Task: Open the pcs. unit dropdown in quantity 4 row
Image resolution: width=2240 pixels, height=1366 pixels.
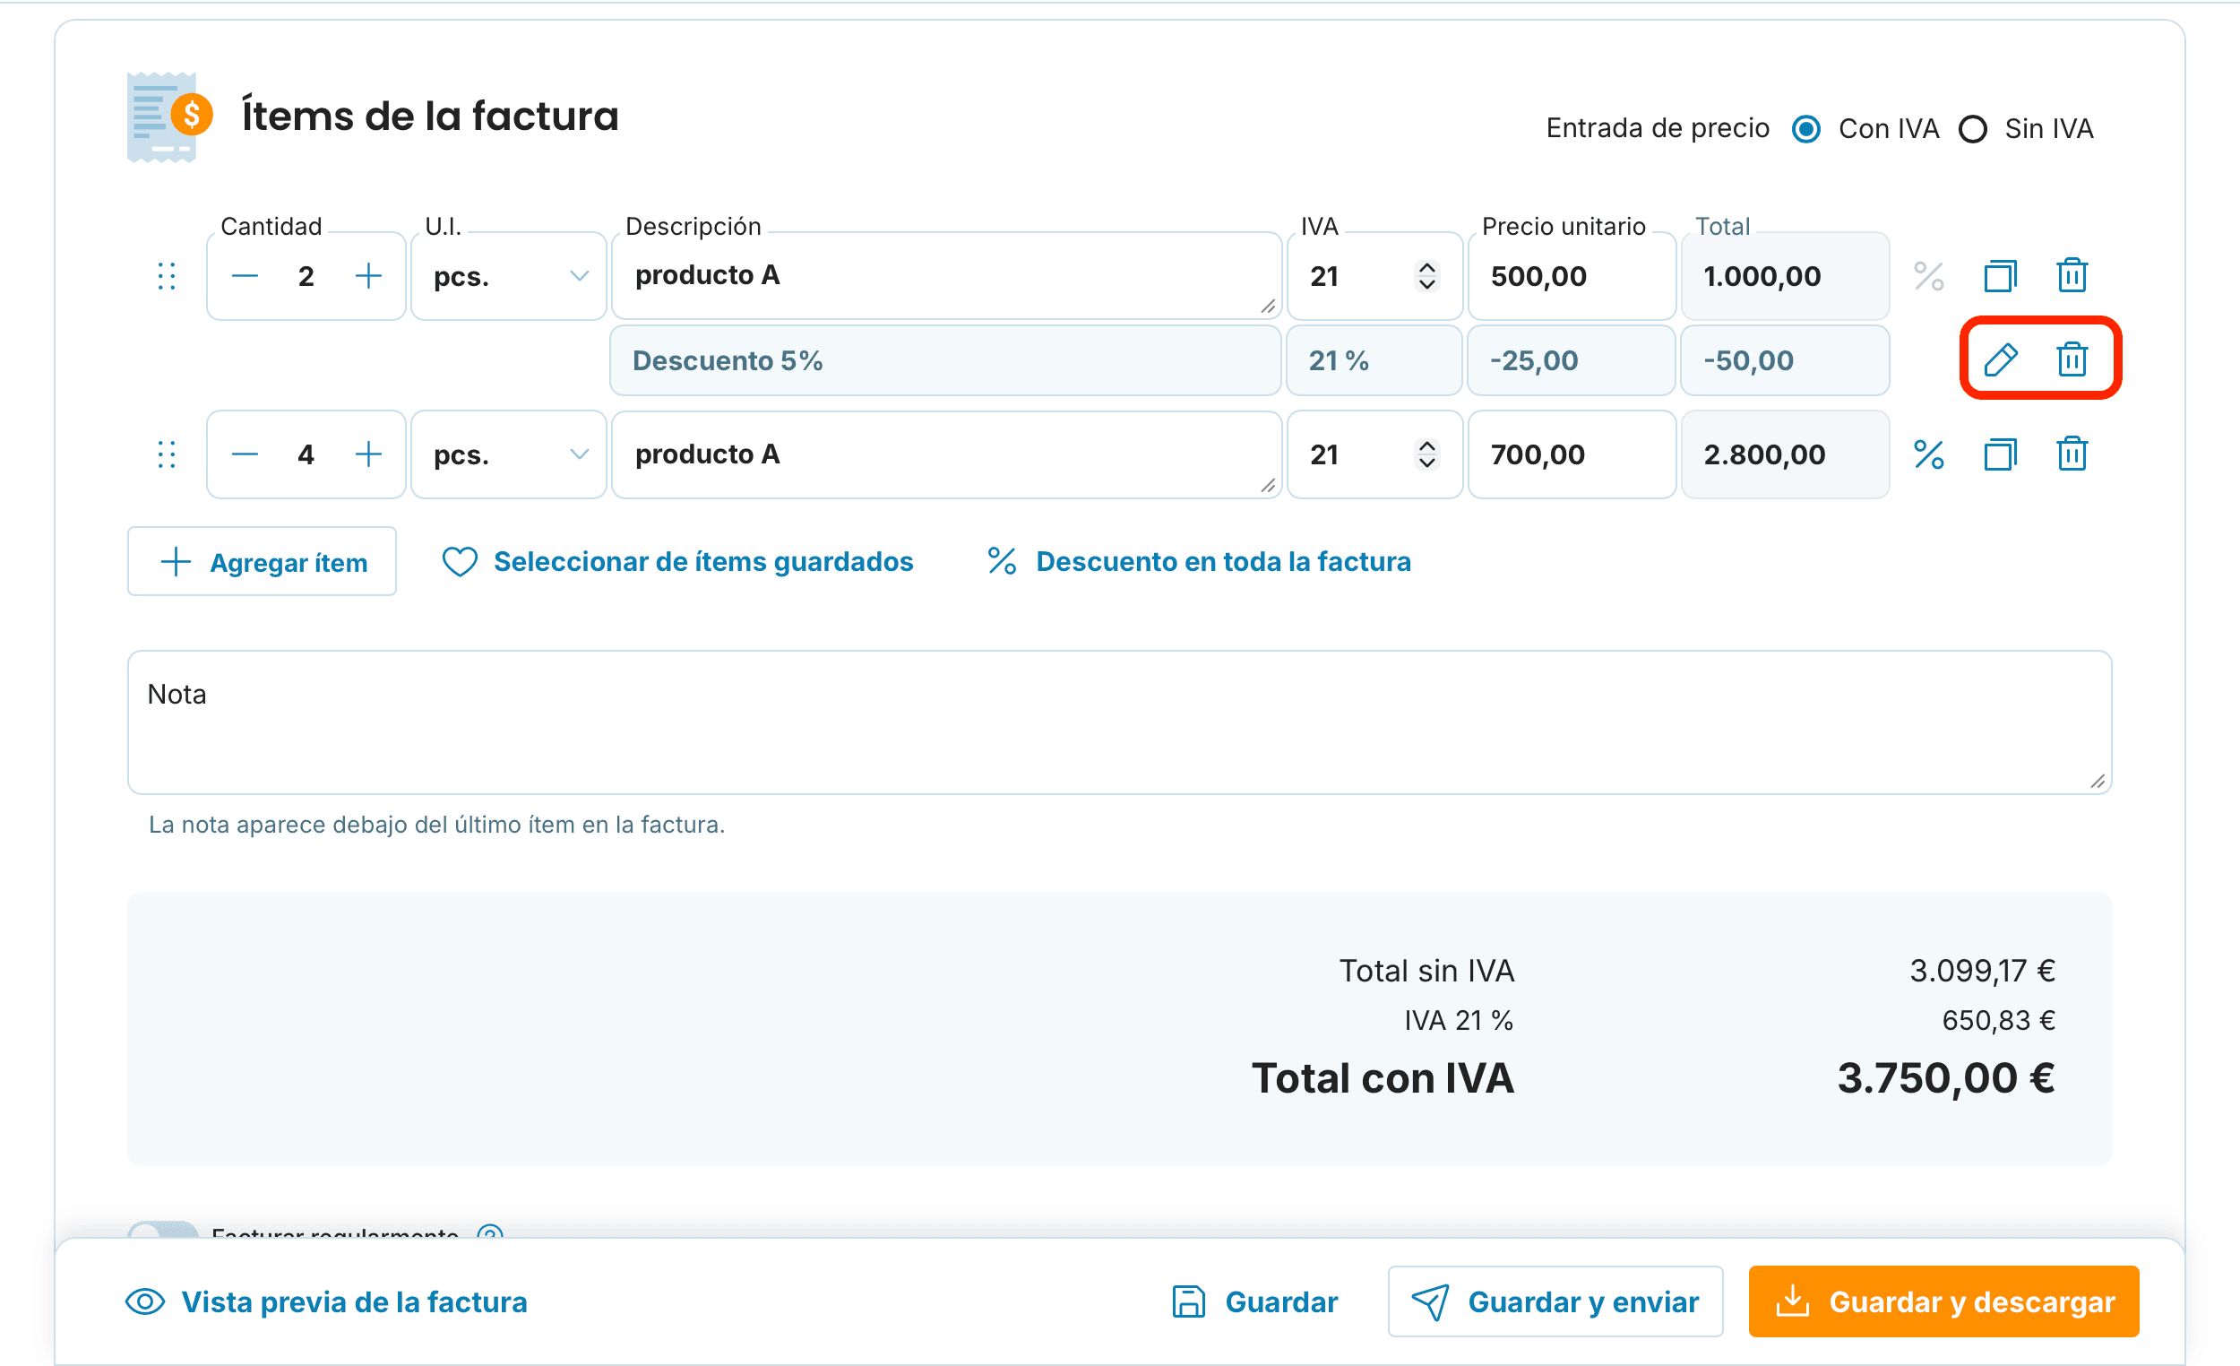Action: click(508, 454)
